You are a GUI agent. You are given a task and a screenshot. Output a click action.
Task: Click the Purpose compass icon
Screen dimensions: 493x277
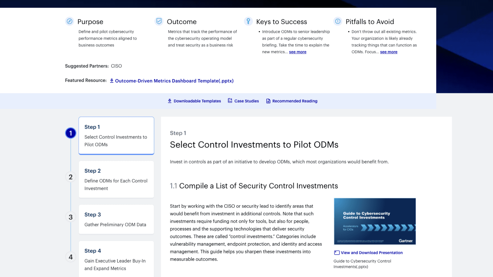(x=69, y=21)
